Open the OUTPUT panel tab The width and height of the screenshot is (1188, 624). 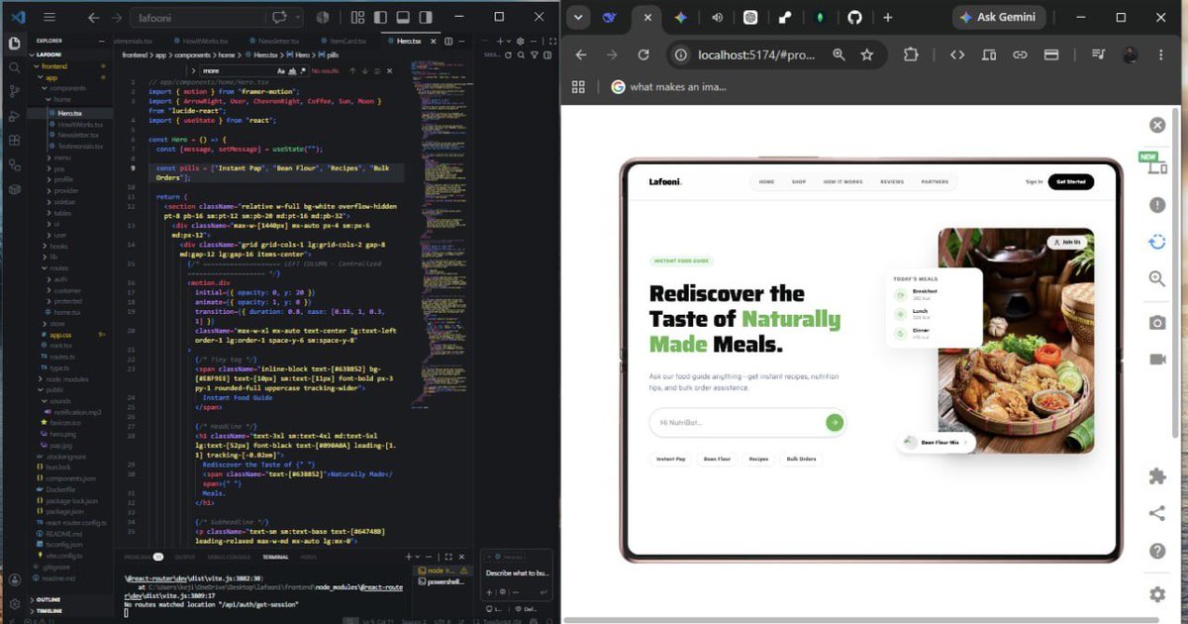pos(184,557)
